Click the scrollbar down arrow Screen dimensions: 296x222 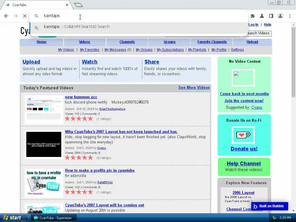point(293,211)
